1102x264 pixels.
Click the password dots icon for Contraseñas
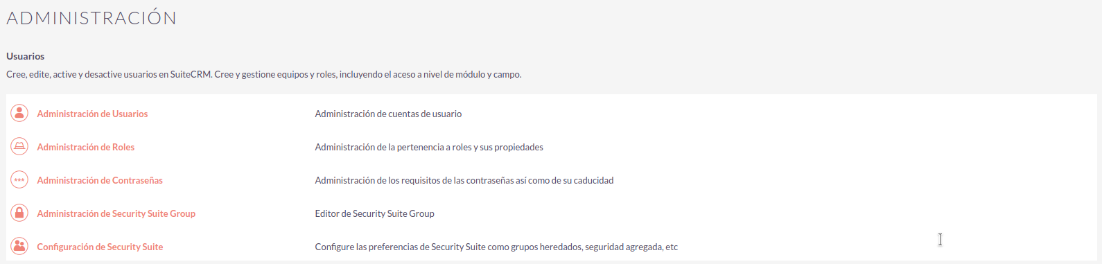click(19, 179)
